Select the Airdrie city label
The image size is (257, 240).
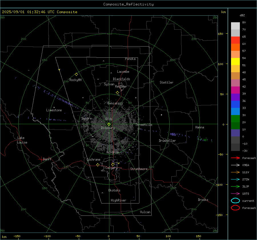113,152
